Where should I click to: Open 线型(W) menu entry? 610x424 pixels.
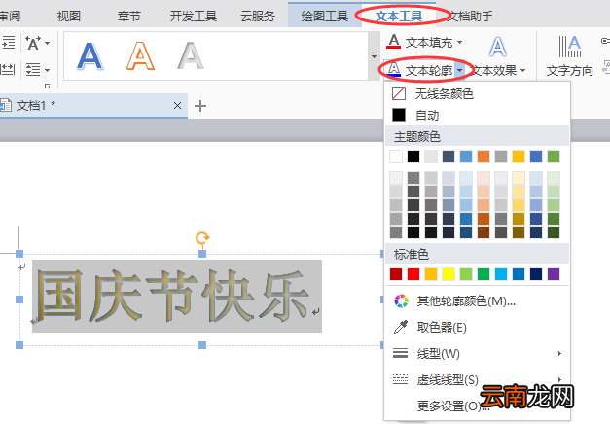[477, 353]
